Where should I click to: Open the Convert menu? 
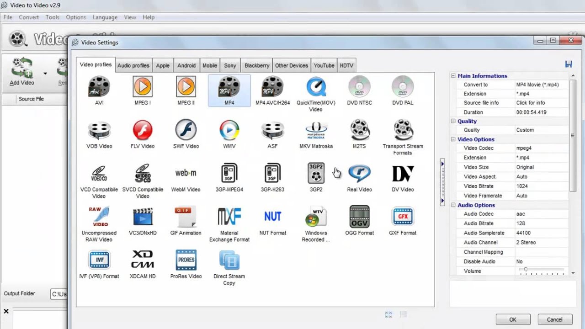[x=29, y=17]
